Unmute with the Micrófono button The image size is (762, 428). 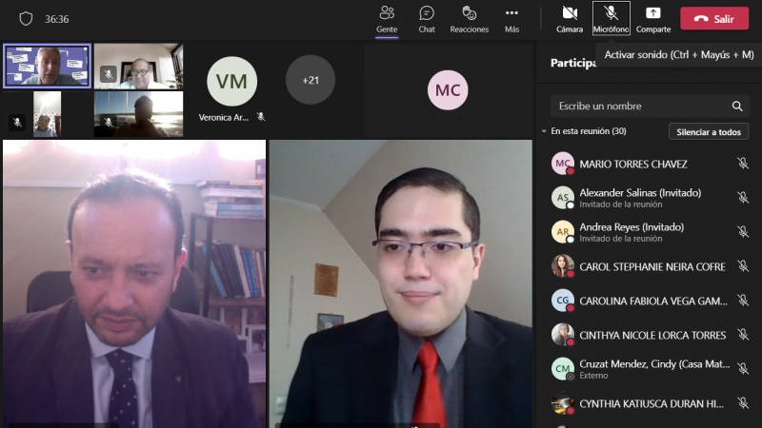tap(611, 19)
